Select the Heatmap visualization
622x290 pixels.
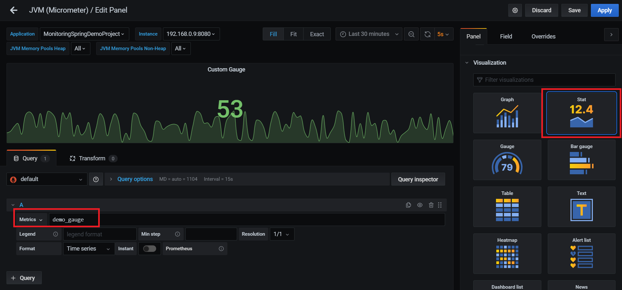pyautogui.click(x=507, y=254)
